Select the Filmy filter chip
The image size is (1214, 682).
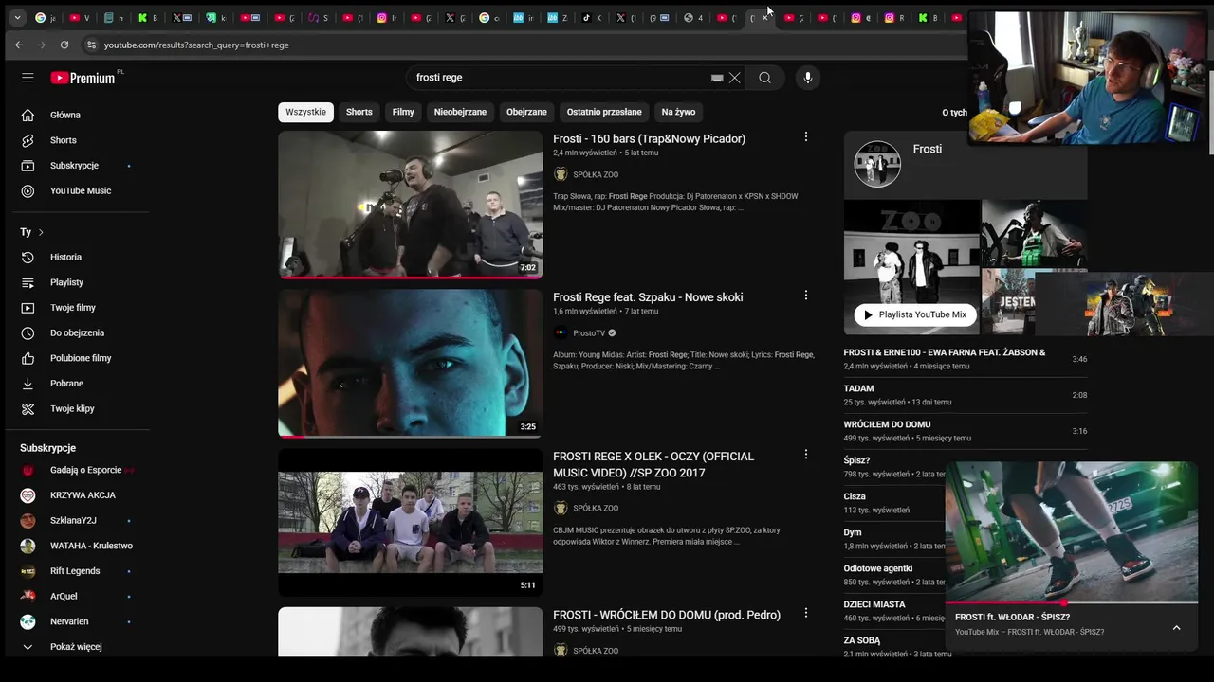point(403,112)
